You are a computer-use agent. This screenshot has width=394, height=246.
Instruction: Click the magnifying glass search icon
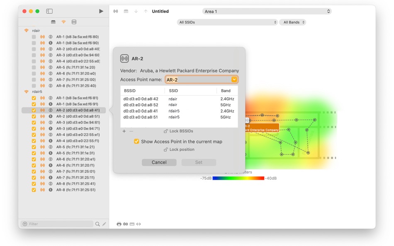click(97, 224)
